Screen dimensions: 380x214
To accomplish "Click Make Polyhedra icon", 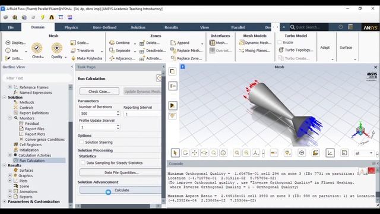I will [74, 58].
